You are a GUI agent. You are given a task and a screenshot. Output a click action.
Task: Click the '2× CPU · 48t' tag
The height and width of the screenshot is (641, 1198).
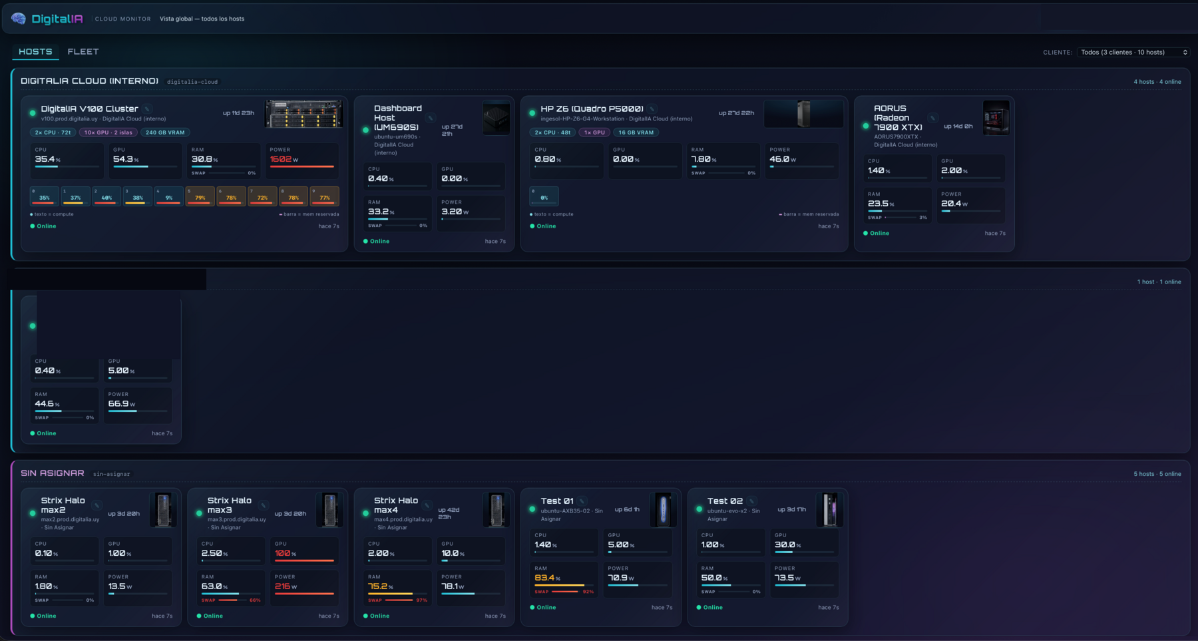click(552, 132)
